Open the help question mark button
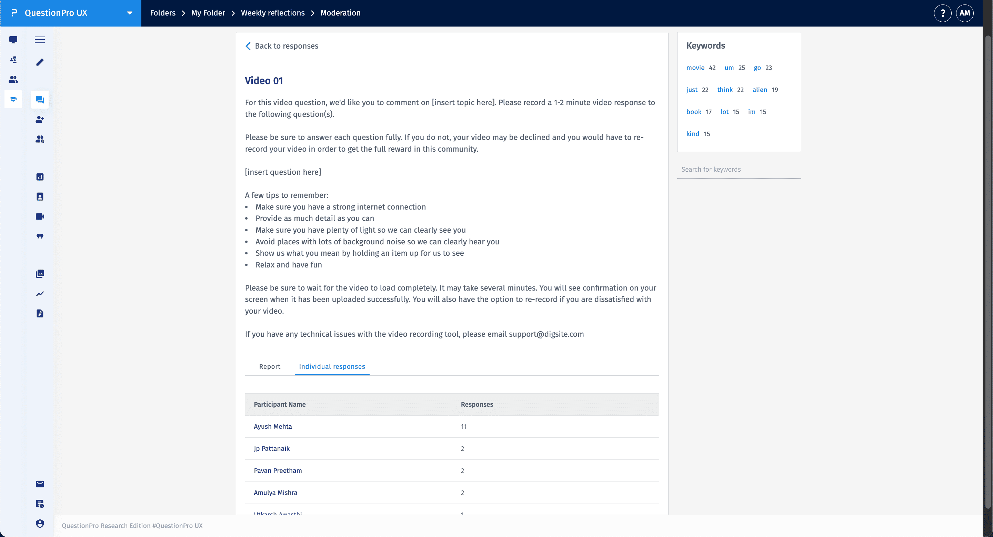The image size is (993, 537). click(x=943, y=13)
